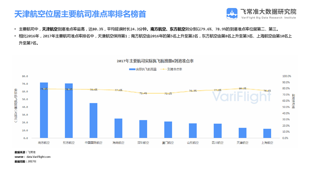Select the blue bar for 深圳航空
This screenshot has height=176, width=310.
(x=143, y=129)
